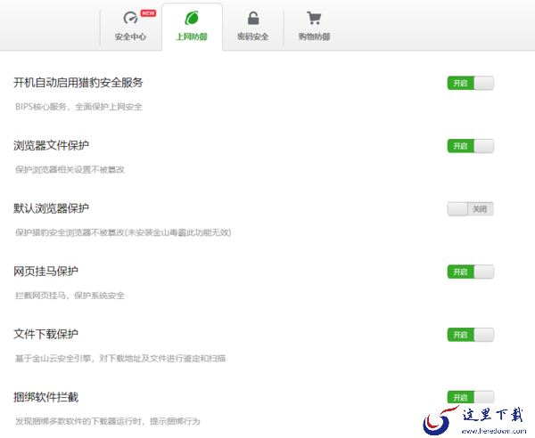Click the 捆绑软件拦截 heading
The width and height of the screenshot is (535, 438).
(x=45, y=397)
